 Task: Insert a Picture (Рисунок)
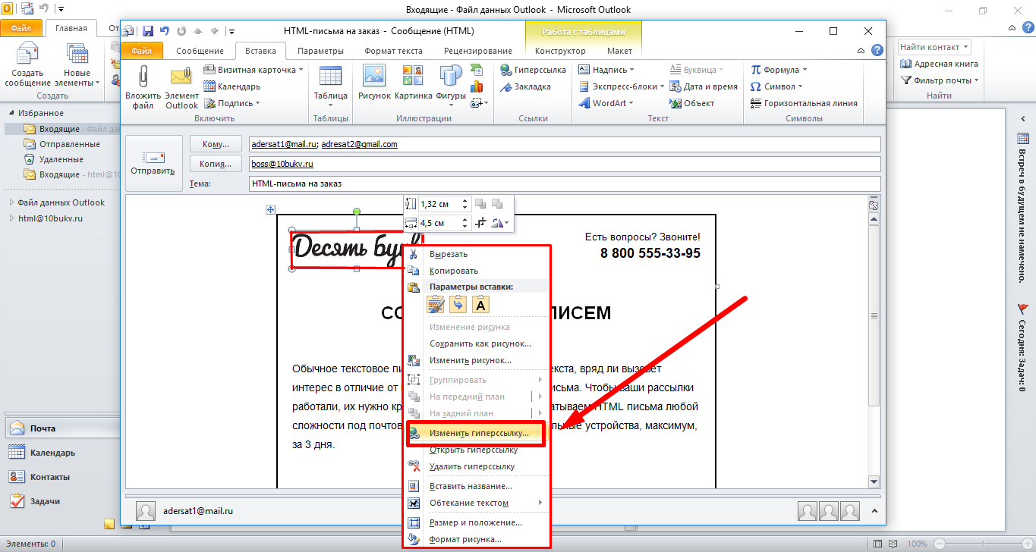click(375, 83)
